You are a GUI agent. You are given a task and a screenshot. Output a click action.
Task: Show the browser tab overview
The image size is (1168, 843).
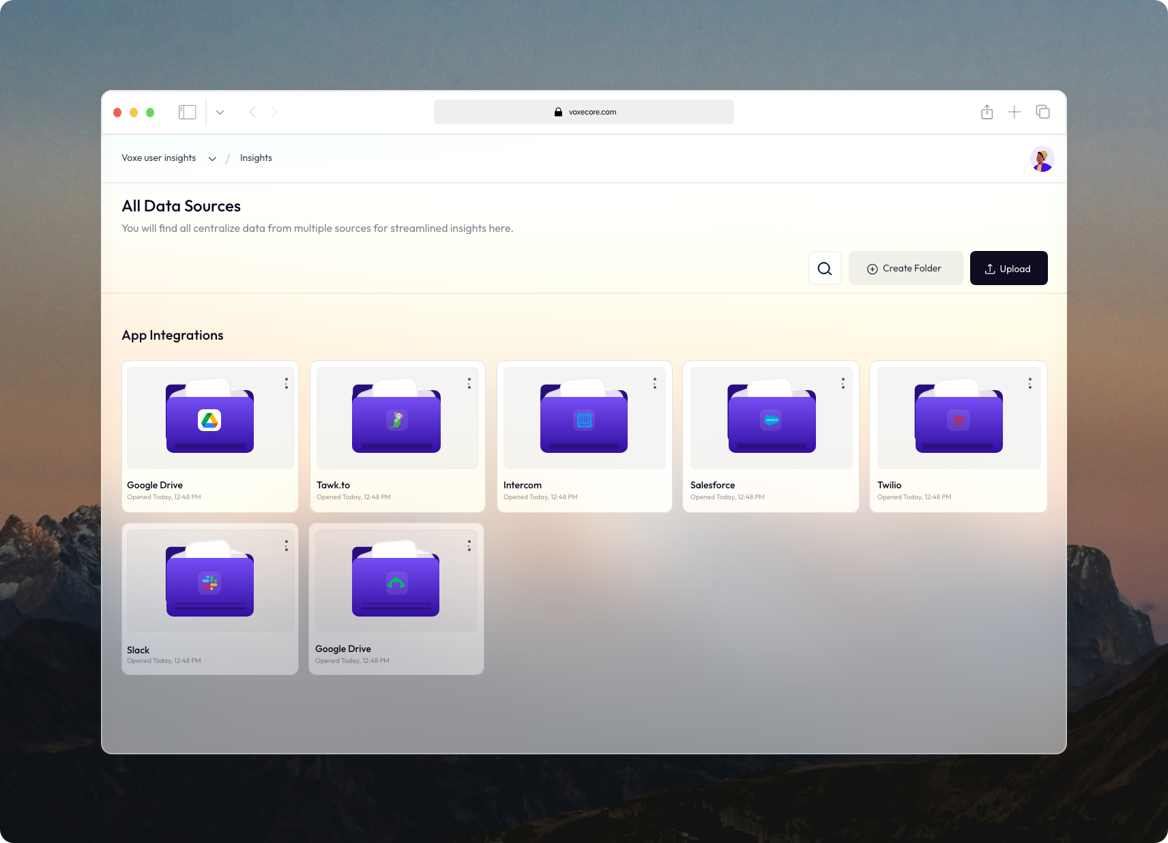point(1042,112)
